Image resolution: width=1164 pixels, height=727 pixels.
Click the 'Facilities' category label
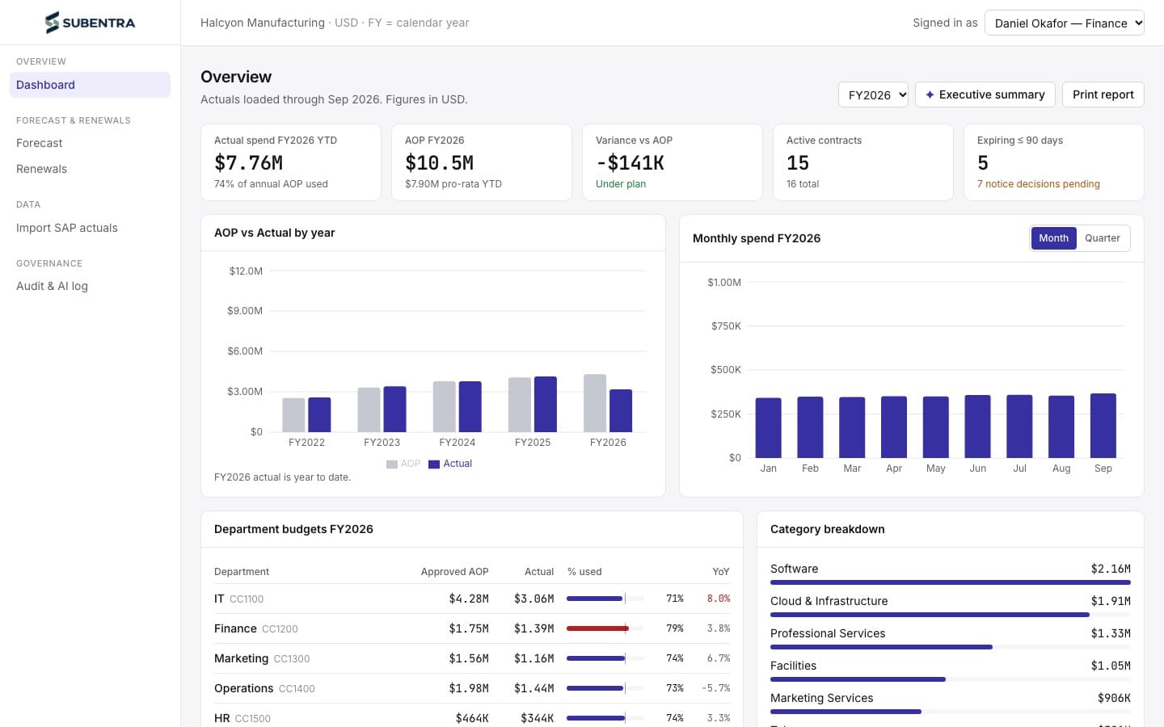[793, 666]
